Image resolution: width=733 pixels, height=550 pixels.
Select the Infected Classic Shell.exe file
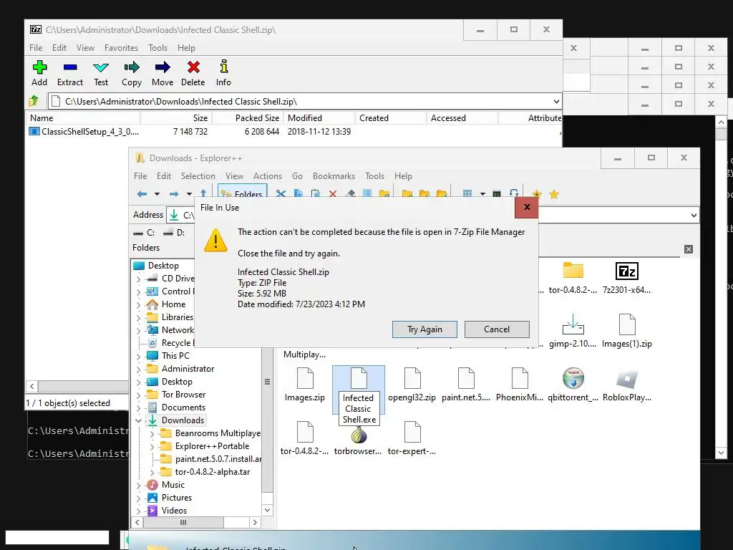pyautogui.click(x=359, y=395)
